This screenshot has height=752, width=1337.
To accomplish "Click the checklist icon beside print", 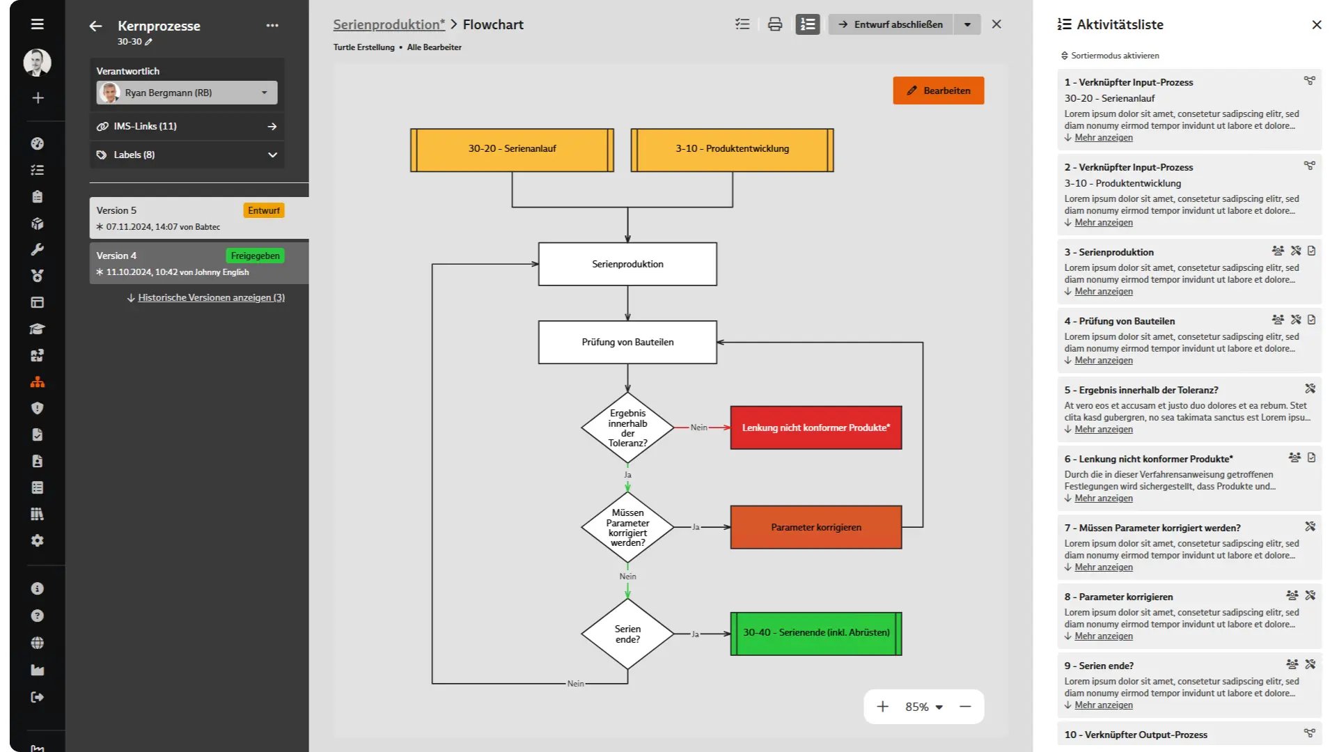I will [742, 24].
